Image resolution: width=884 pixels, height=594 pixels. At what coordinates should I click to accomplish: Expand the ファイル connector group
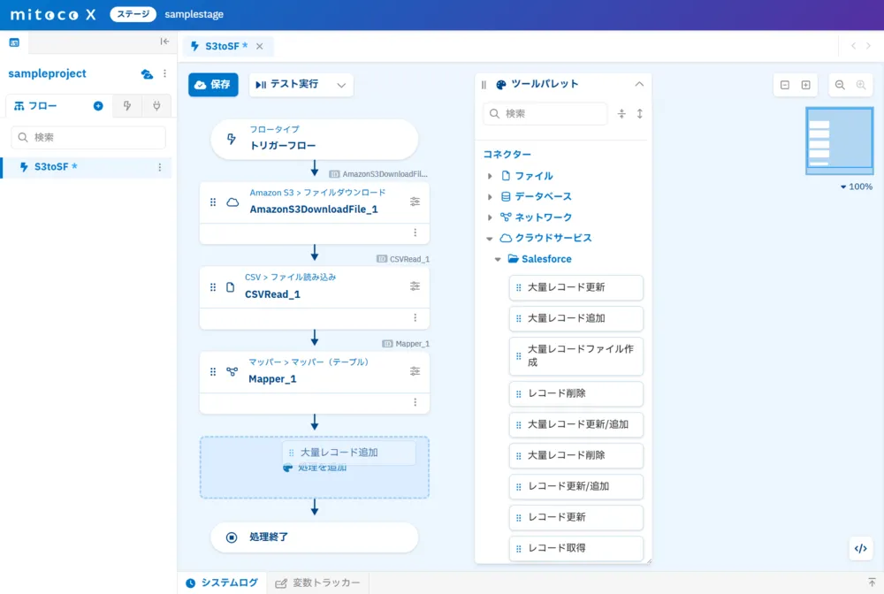click(489, 176)
